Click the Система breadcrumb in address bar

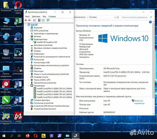point(93,17)
